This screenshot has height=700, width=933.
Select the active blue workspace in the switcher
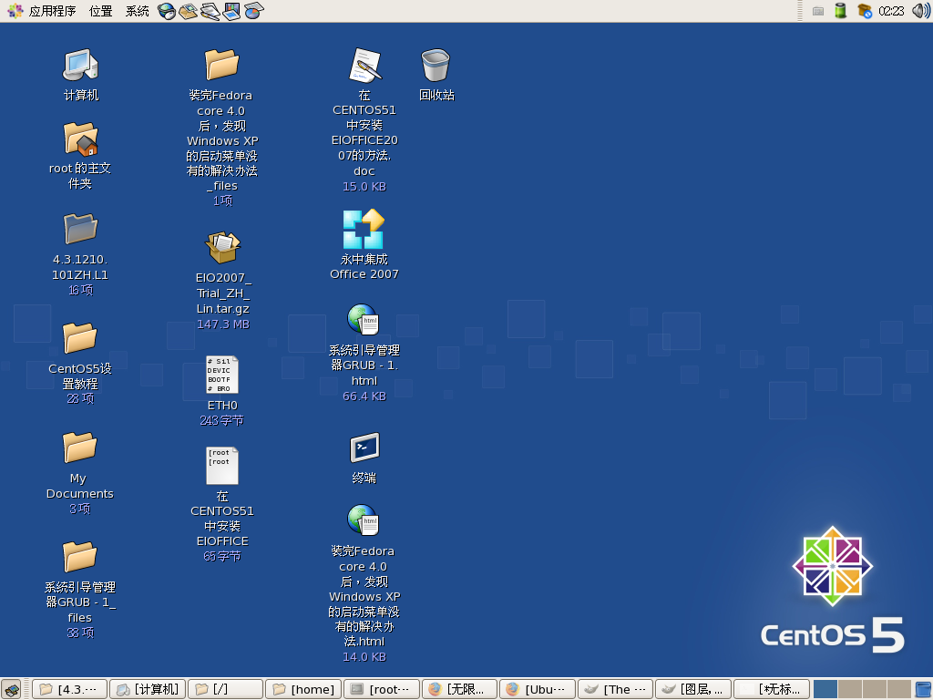pyautogui.click(x=825, y=689)
